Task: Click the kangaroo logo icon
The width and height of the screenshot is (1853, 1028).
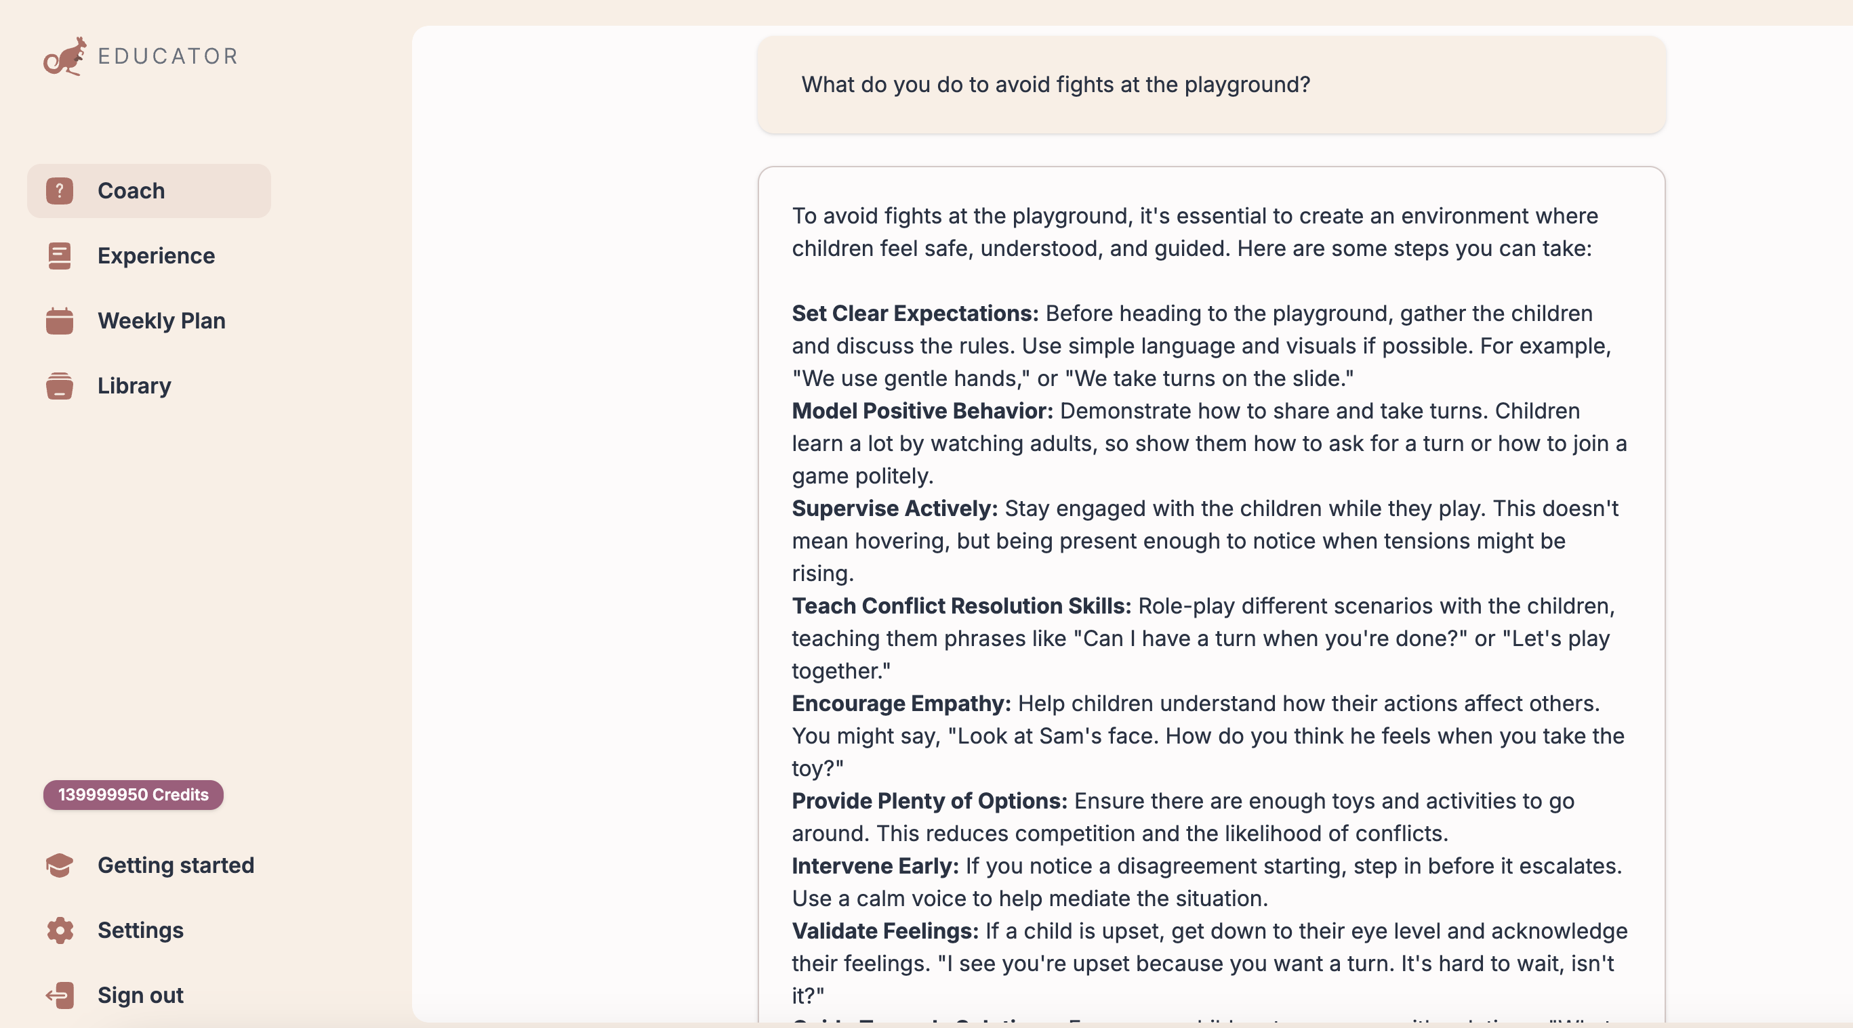Action: 65,56
